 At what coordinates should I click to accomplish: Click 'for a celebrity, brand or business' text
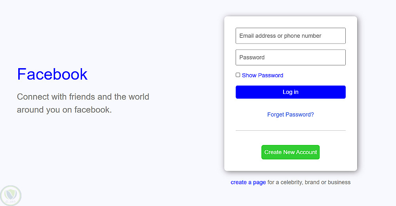(x=309, y=182)
